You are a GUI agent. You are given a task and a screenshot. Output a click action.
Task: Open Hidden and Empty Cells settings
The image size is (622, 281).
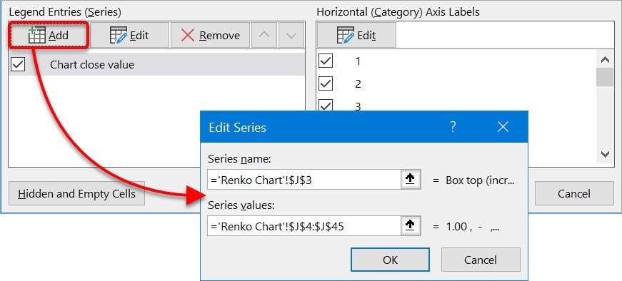76,193
